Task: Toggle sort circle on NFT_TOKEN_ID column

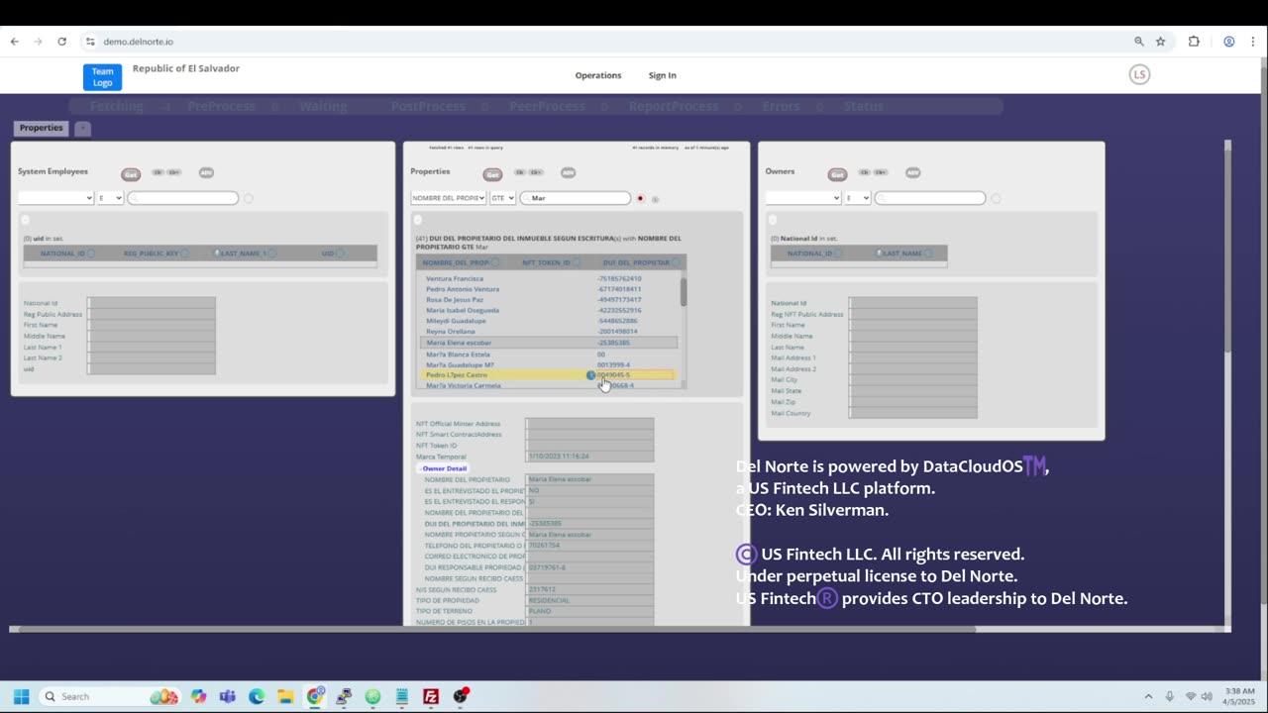Action: point(579,262)
